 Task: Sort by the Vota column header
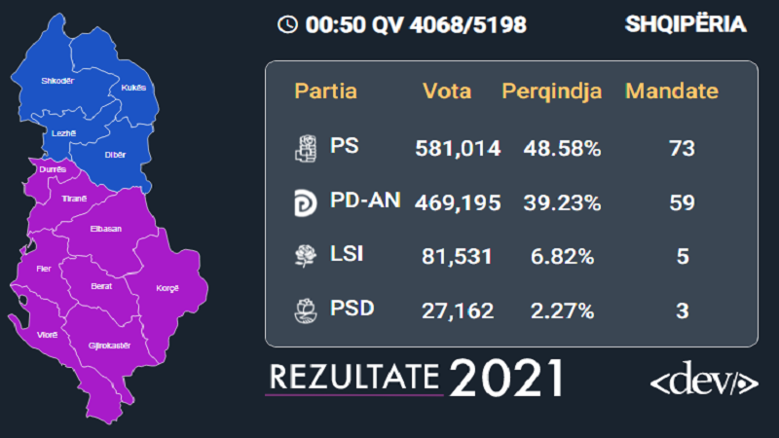point(447,92)
